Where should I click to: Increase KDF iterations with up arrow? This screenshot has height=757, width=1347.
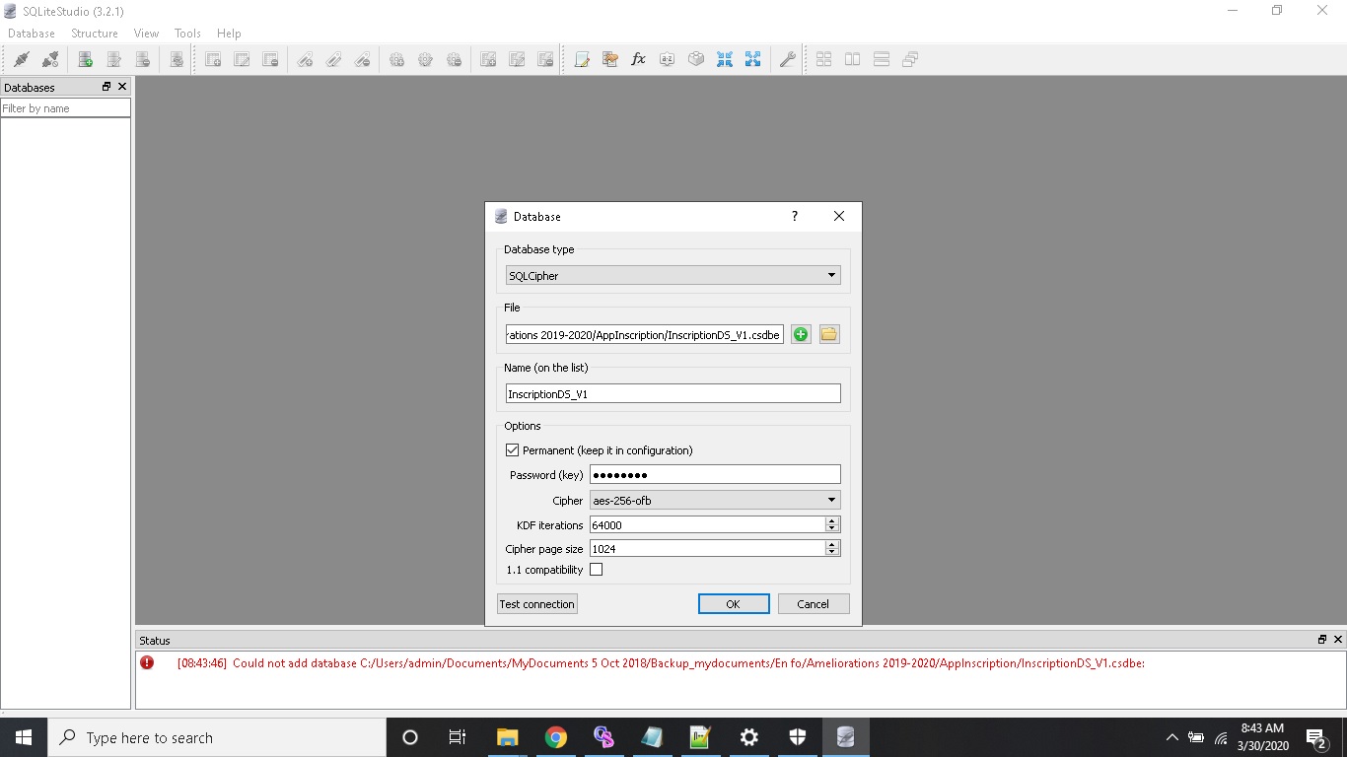pyautogui.click(x=832, y=520)
